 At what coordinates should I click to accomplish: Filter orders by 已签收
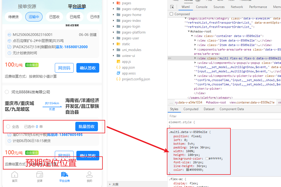[x=55, y=17]
